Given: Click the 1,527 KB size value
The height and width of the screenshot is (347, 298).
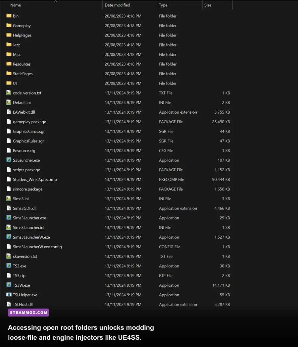Looking at the screenshot, I should [222, 237].
